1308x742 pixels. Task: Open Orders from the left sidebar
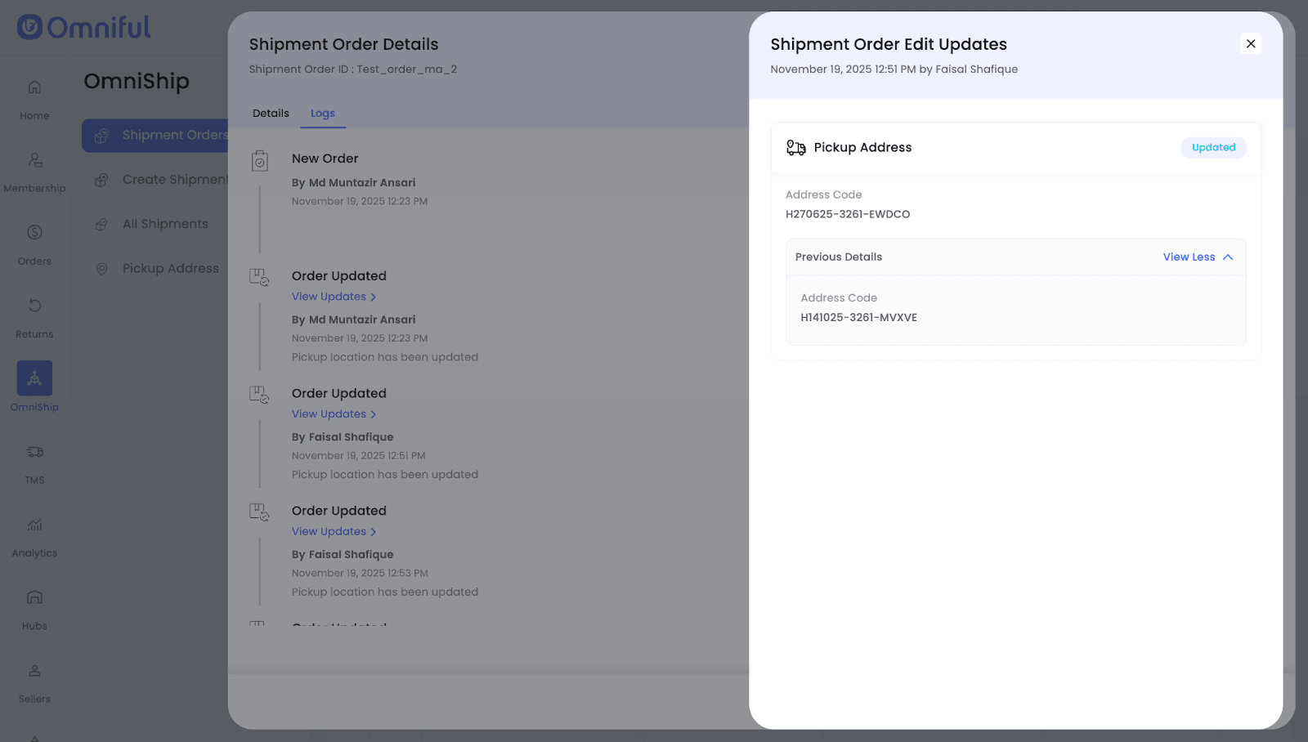tap(34, 233)
